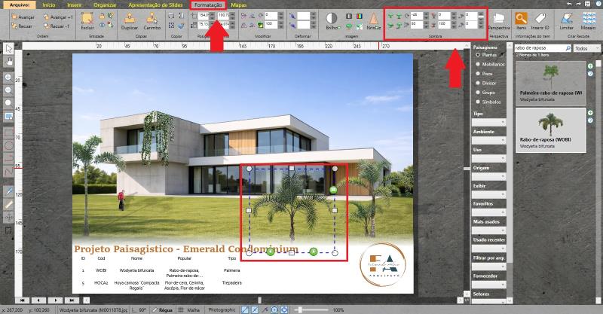Select the Plantas radio option
603x314 pixels.
click(x=477, y=55)
